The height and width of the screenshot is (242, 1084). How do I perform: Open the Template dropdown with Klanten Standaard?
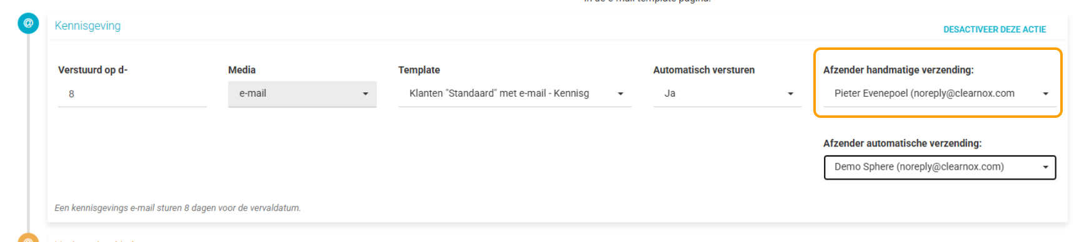(x=514, y=94)
